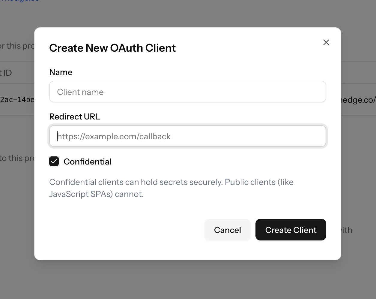Click the client ID cell ending 2ac-14be

tap(17, 100)
